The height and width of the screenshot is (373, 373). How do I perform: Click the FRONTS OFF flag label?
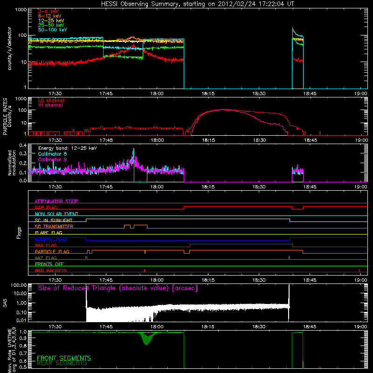click(49, 264)
